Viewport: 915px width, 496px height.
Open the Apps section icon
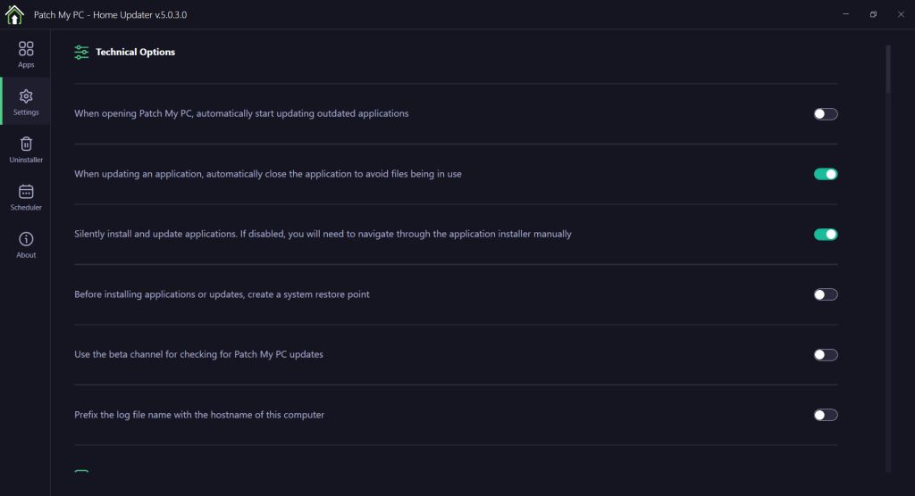(x=26, y=48)
